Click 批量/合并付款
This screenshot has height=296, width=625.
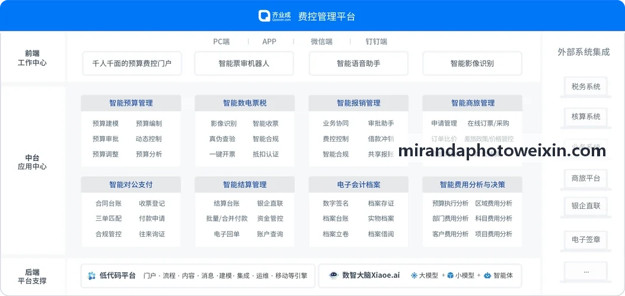[227, 219]
